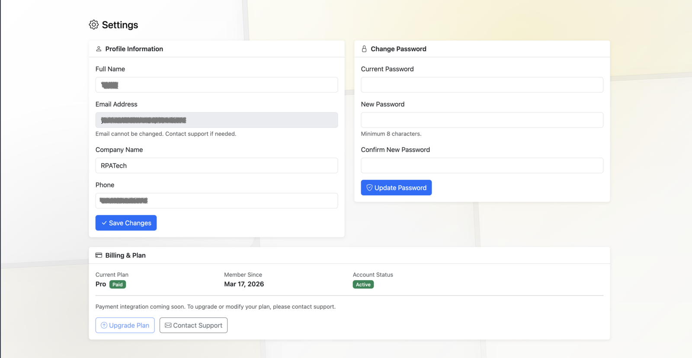Click the Active account status badge
The image size is (692, 358).
click(363, 284)
